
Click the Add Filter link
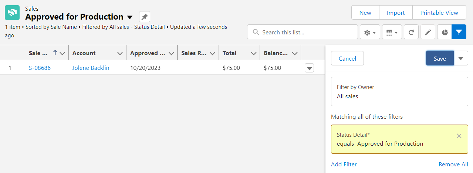click(344, 164)
